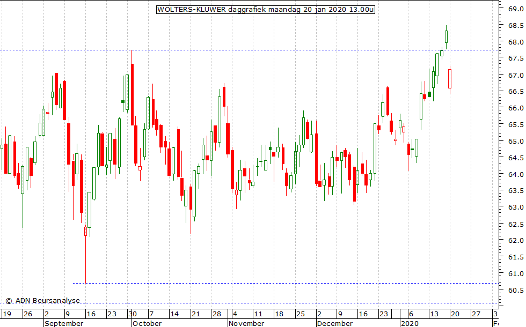
Task: Click the 64.0 price axis label
Action: click(x=516, y=175)
